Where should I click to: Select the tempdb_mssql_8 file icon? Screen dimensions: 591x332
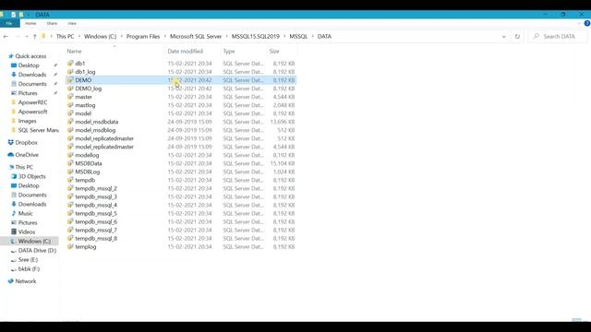[70, 238]
